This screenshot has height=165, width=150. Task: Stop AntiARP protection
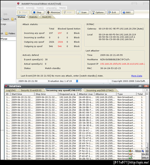coord(38,12)
